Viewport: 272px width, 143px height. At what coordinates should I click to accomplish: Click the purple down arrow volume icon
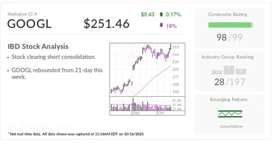coord(161,26)
